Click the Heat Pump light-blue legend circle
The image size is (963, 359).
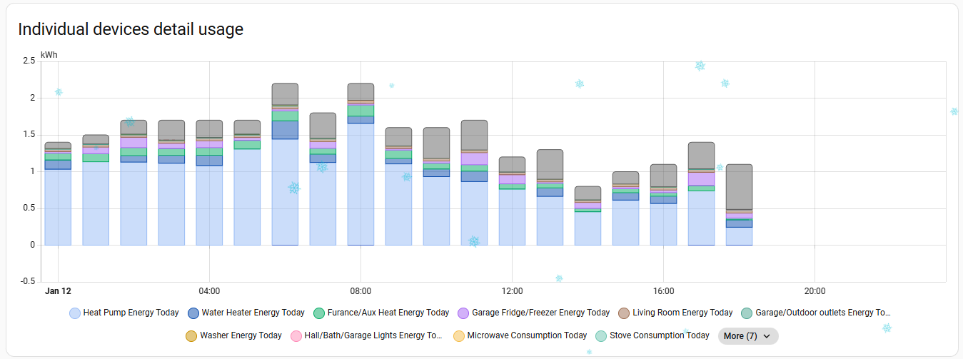coord(74,313)
